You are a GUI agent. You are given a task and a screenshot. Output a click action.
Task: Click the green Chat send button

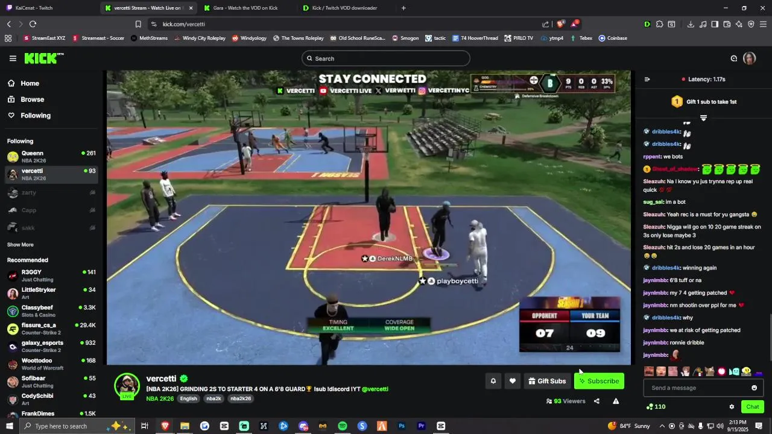[753, 407]
